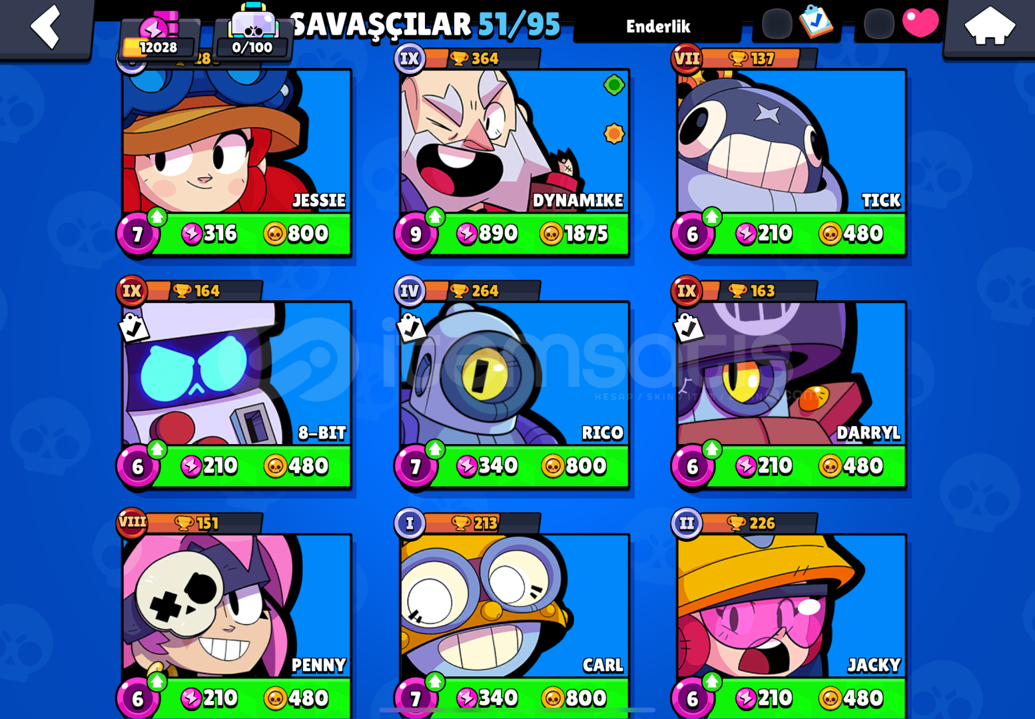The image size is (1035, 719).
Task: Tap Dynamike's green gadget icon
Action: [613, 85]
